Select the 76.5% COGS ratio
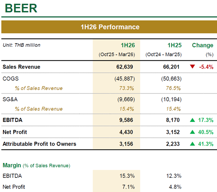217x192 pixels. pyautogui.click(x=173, y=88)
